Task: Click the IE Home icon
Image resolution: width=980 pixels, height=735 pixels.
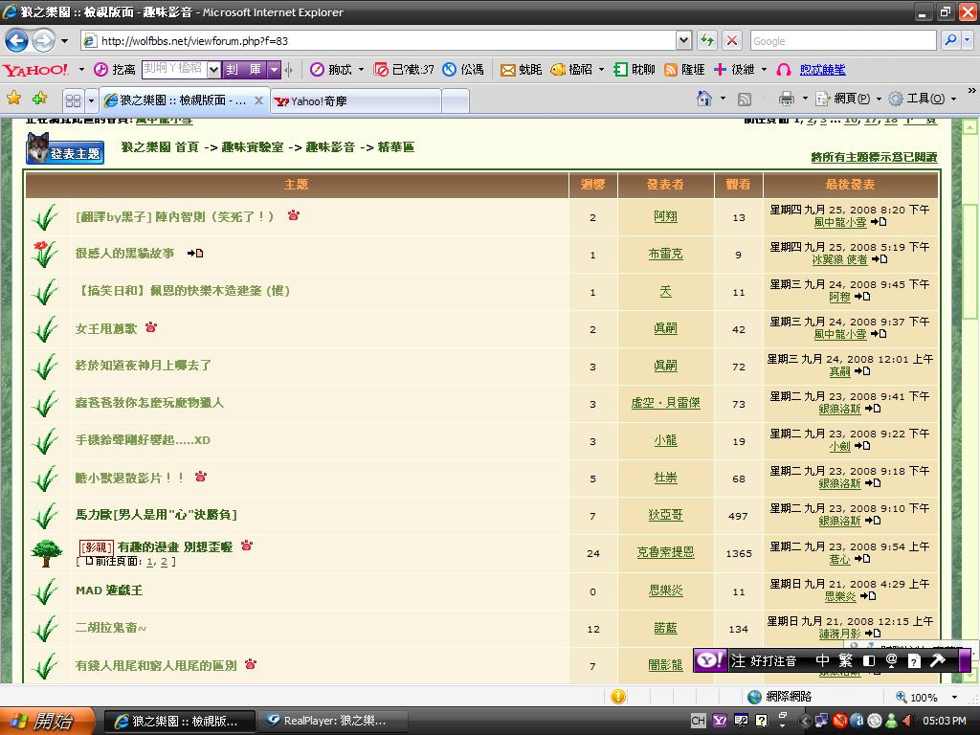Action: pos(704,99)
